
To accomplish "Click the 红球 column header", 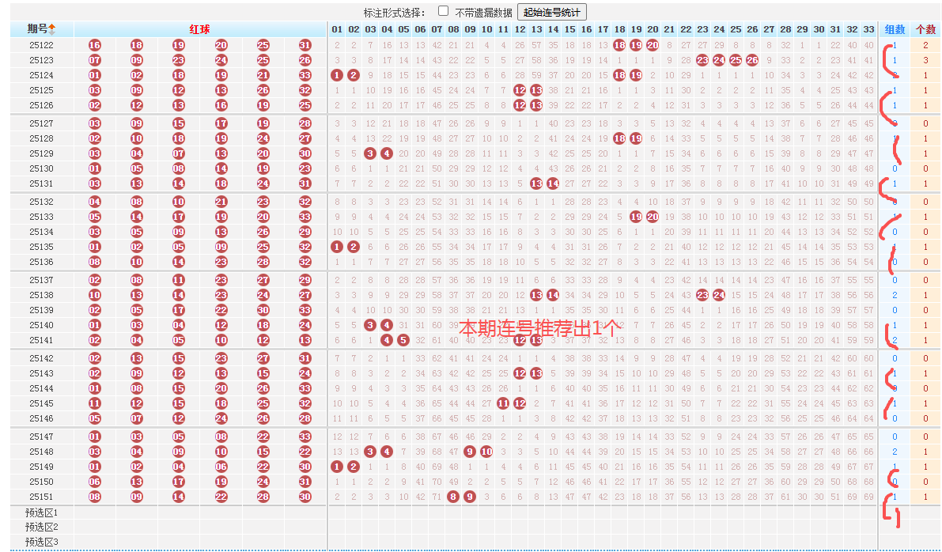I will pos(199,28).
